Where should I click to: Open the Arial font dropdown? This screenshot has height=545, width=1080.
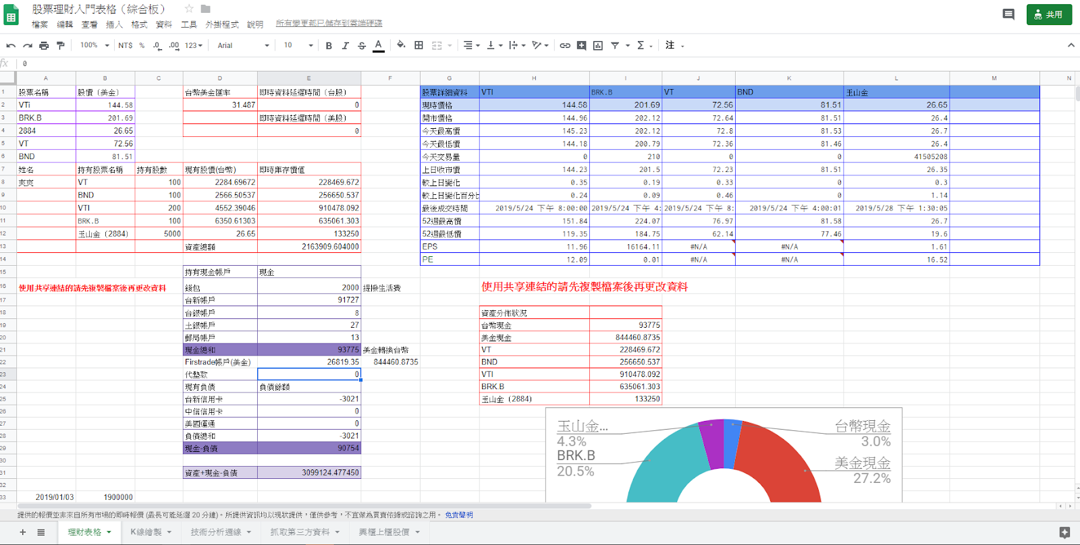(243, 45)
